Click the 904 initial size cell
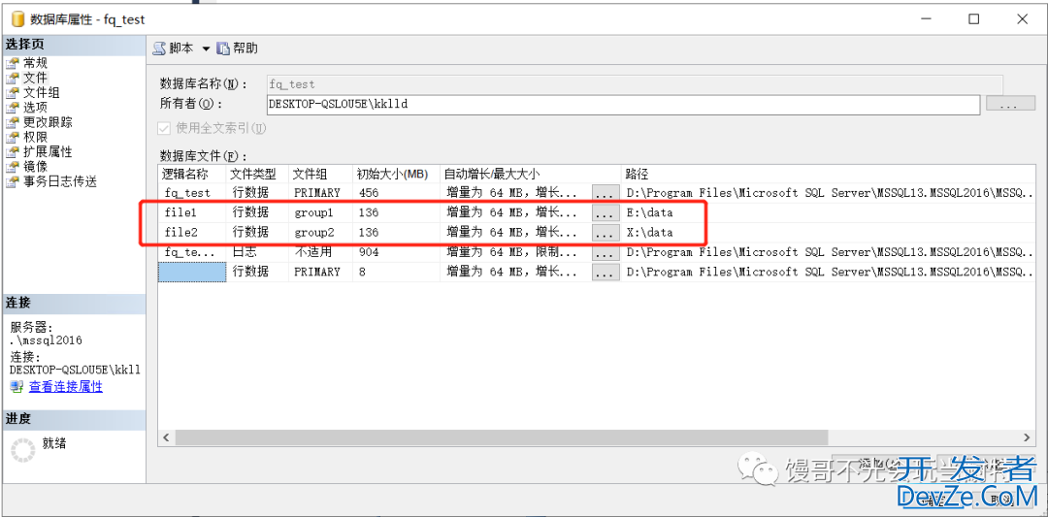The width and height of the screenshot is (1048, 517). [x=396, y=252]
